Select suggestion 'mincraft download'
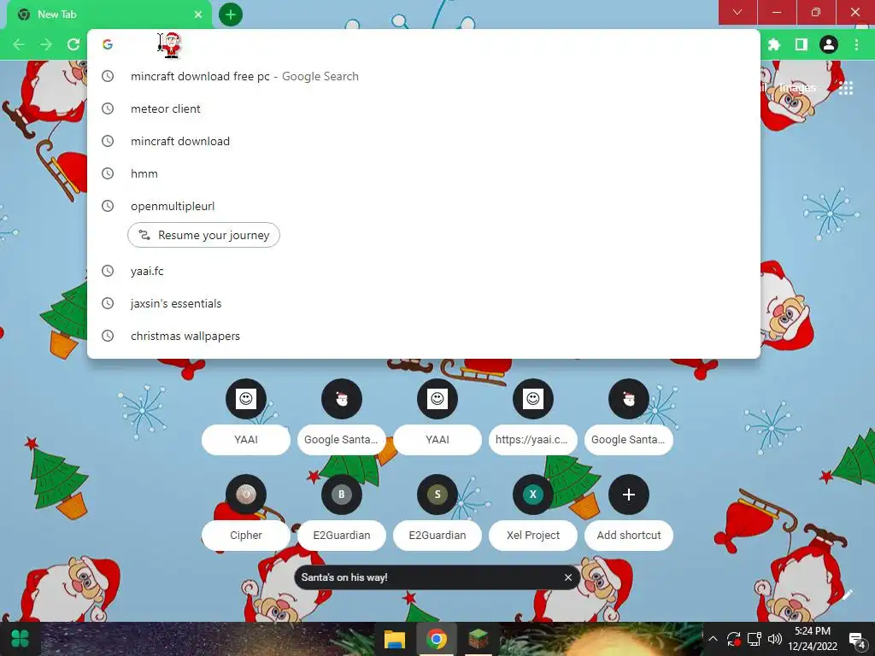 click(424, 141)
